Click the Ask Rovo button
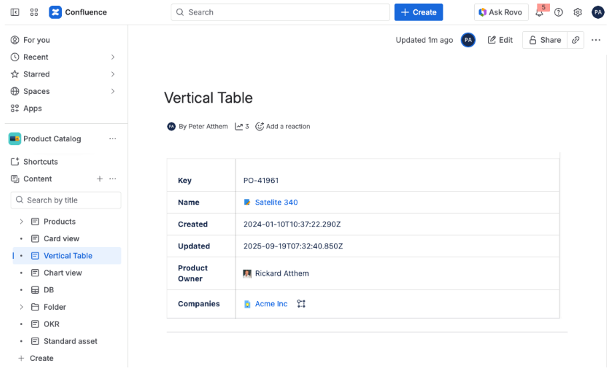This screenshot has height=375, width=612. click(501, 12)
